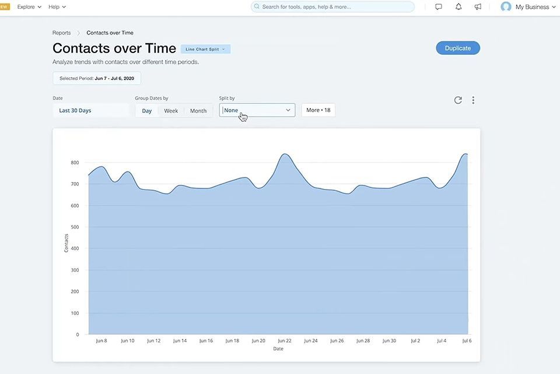Click the breadcrumb arrow after Reports

[x=79, y=33]
